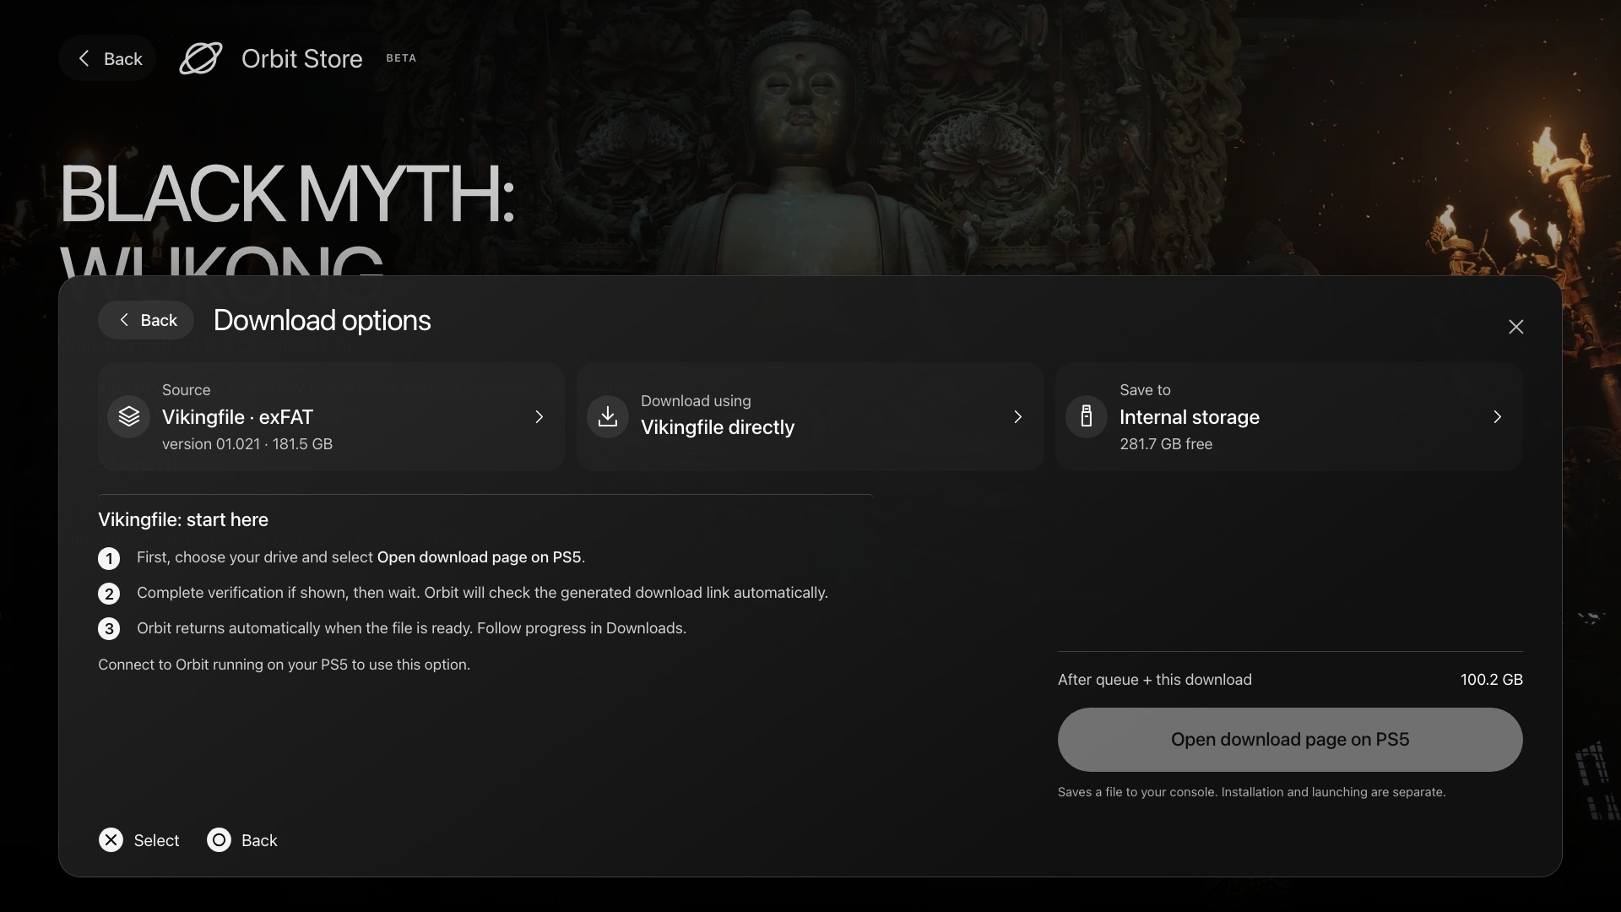Click the circle Back button icon
Image resolution: width=1621 pixels, height=912 pixels.
(219, 839)
